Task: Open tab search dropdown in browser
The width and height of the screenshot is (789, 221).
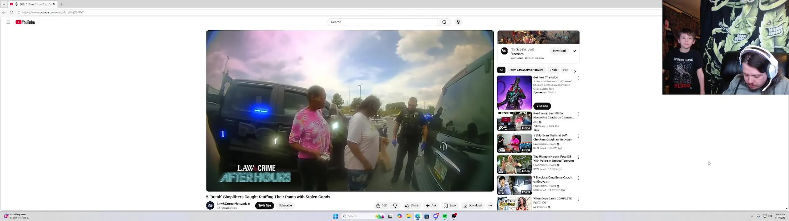Action: pyautogui.click(x=4, y=4)
